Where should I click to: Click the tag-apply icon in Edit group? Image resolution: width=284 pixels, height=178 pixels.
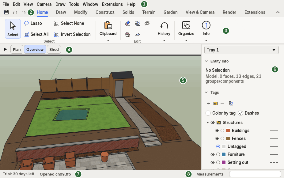[137, 23]
